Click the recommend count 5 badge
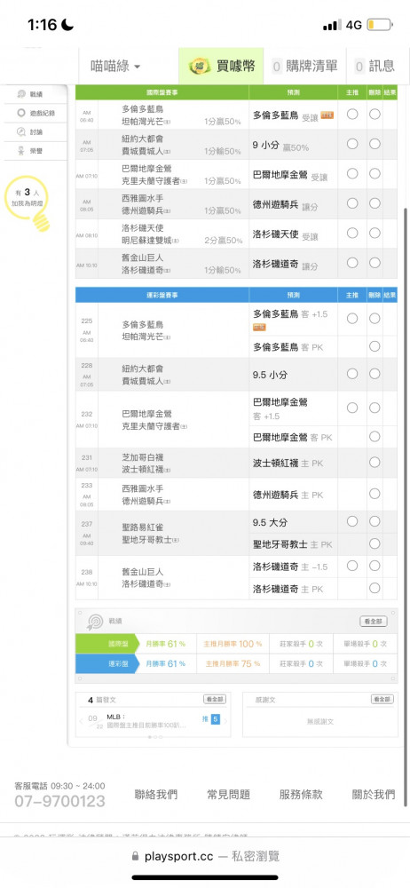Image resolution: width=410 pixels, height=888 pixels. [x=215, y=719]
